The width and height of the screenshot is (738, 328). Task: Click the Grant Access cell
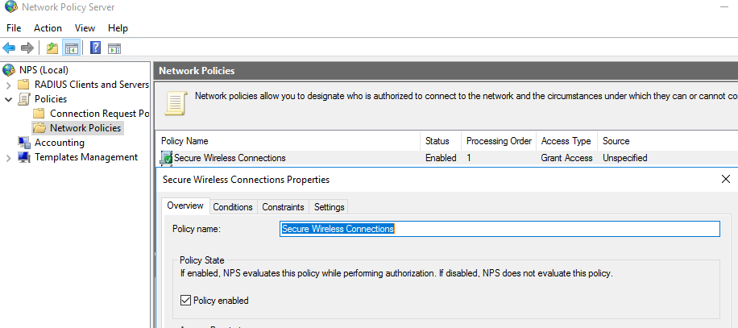point(566,158)
